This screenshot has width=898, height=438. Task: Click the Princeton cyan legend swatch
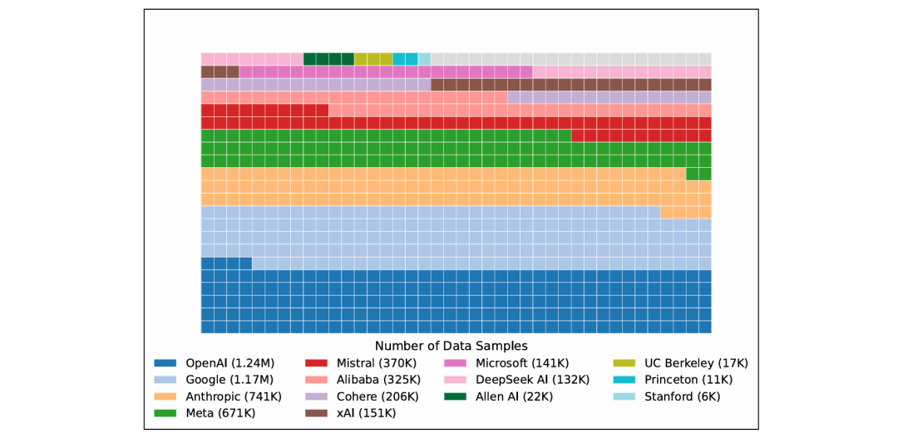(x=624, y=379)
